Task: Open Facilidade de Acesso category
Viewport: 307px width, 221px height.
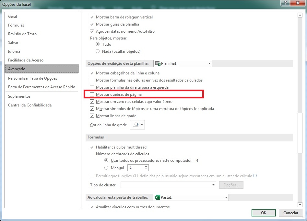Action: [x=41, y=60]
